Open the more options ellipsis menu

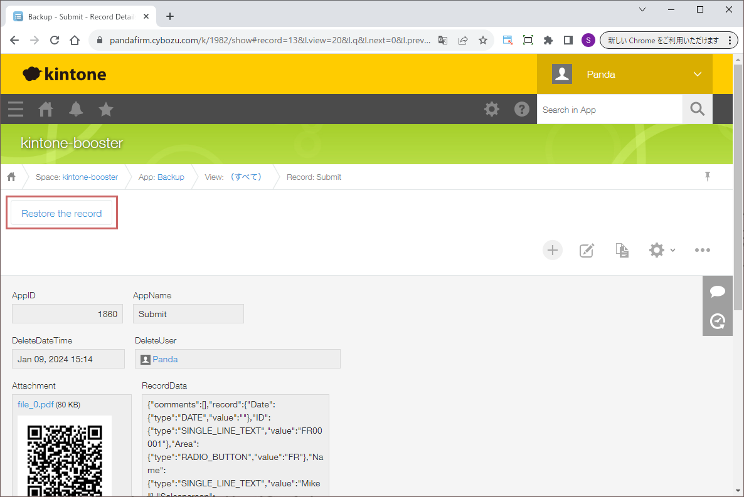[x=703, y=251]
